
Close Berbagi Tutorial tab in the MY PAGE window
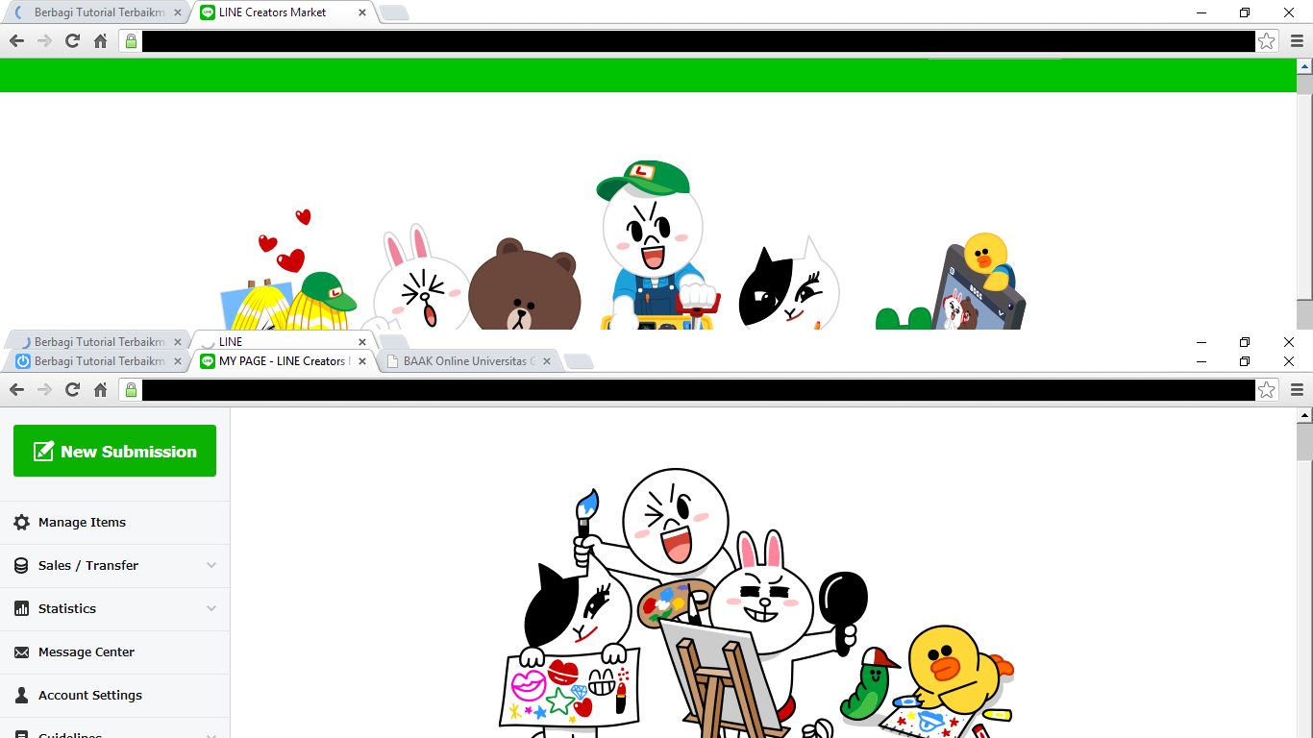pyautogui.click(x=177, y=361)
